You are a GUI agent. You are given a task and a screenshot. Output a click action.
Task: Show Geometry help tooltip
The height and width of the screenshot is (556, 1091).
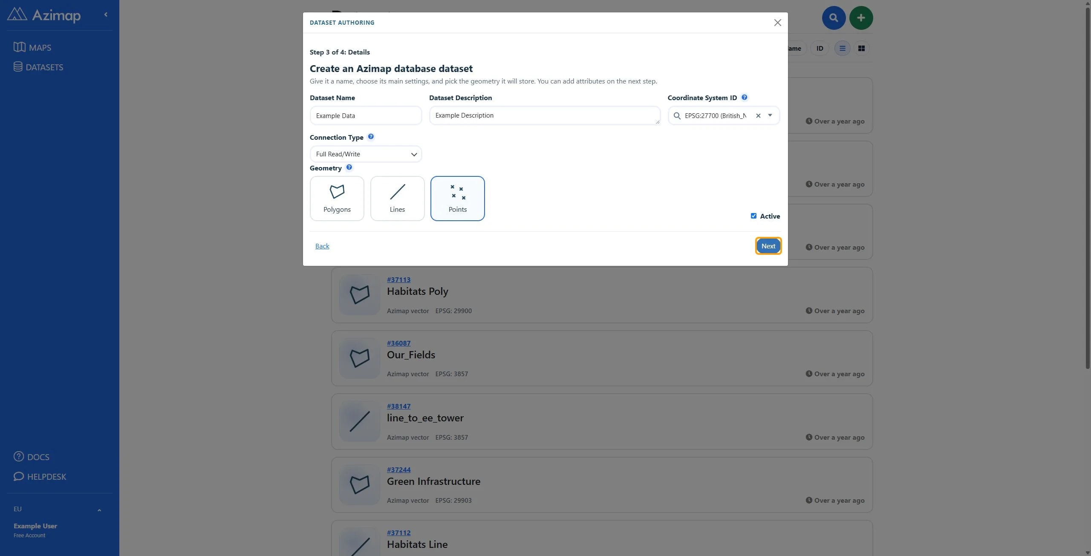click(349, 167)
